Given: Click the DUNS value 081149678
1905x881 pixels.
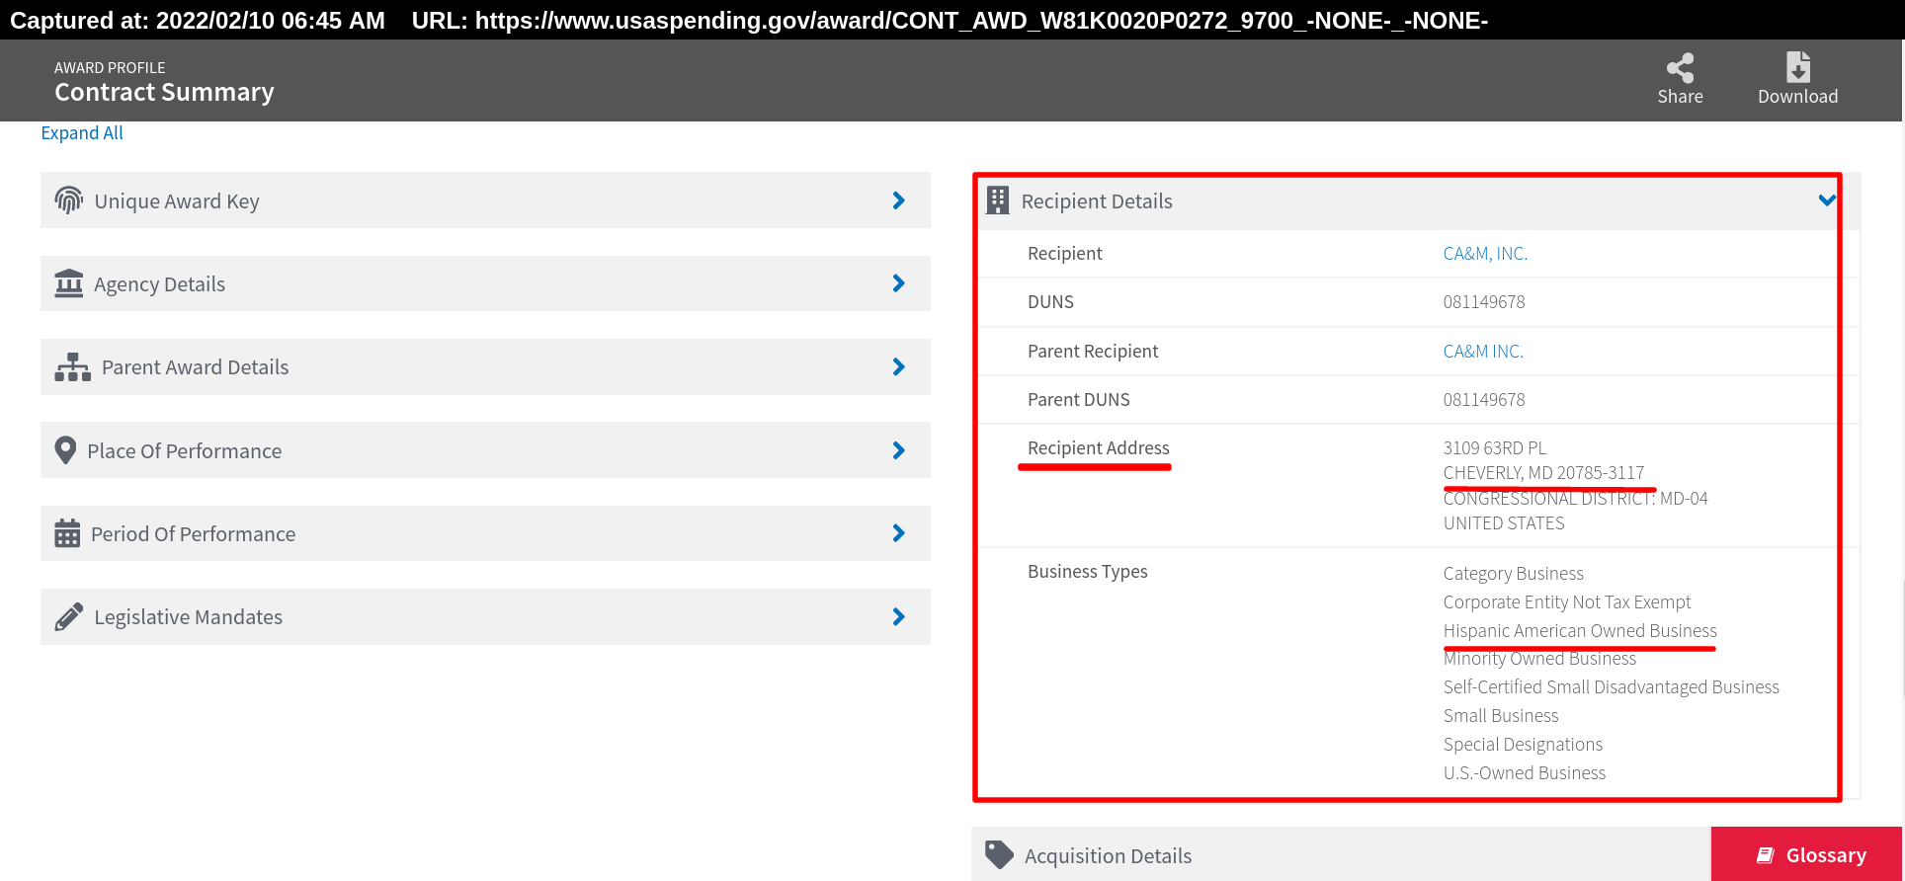Looking at the screenshot, I should [1484, 302].
